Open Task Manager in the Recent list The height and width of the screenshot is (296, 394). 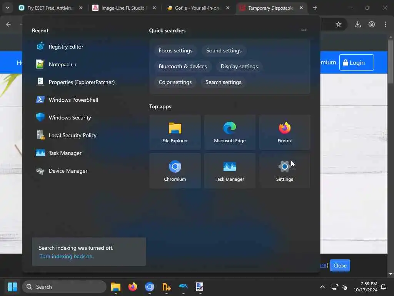coord(59,153)
